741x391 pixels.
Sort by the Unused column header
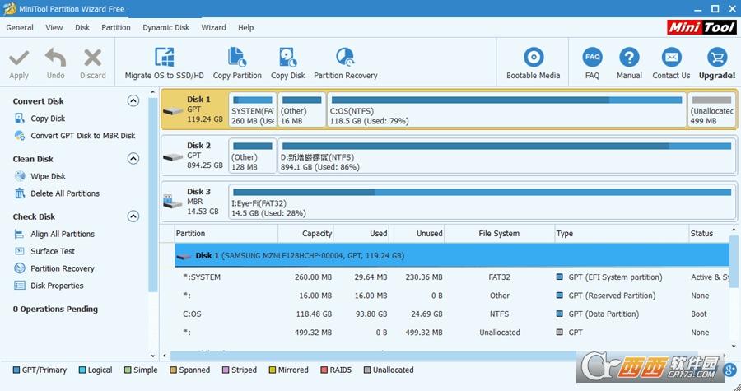tap(417, 234)
